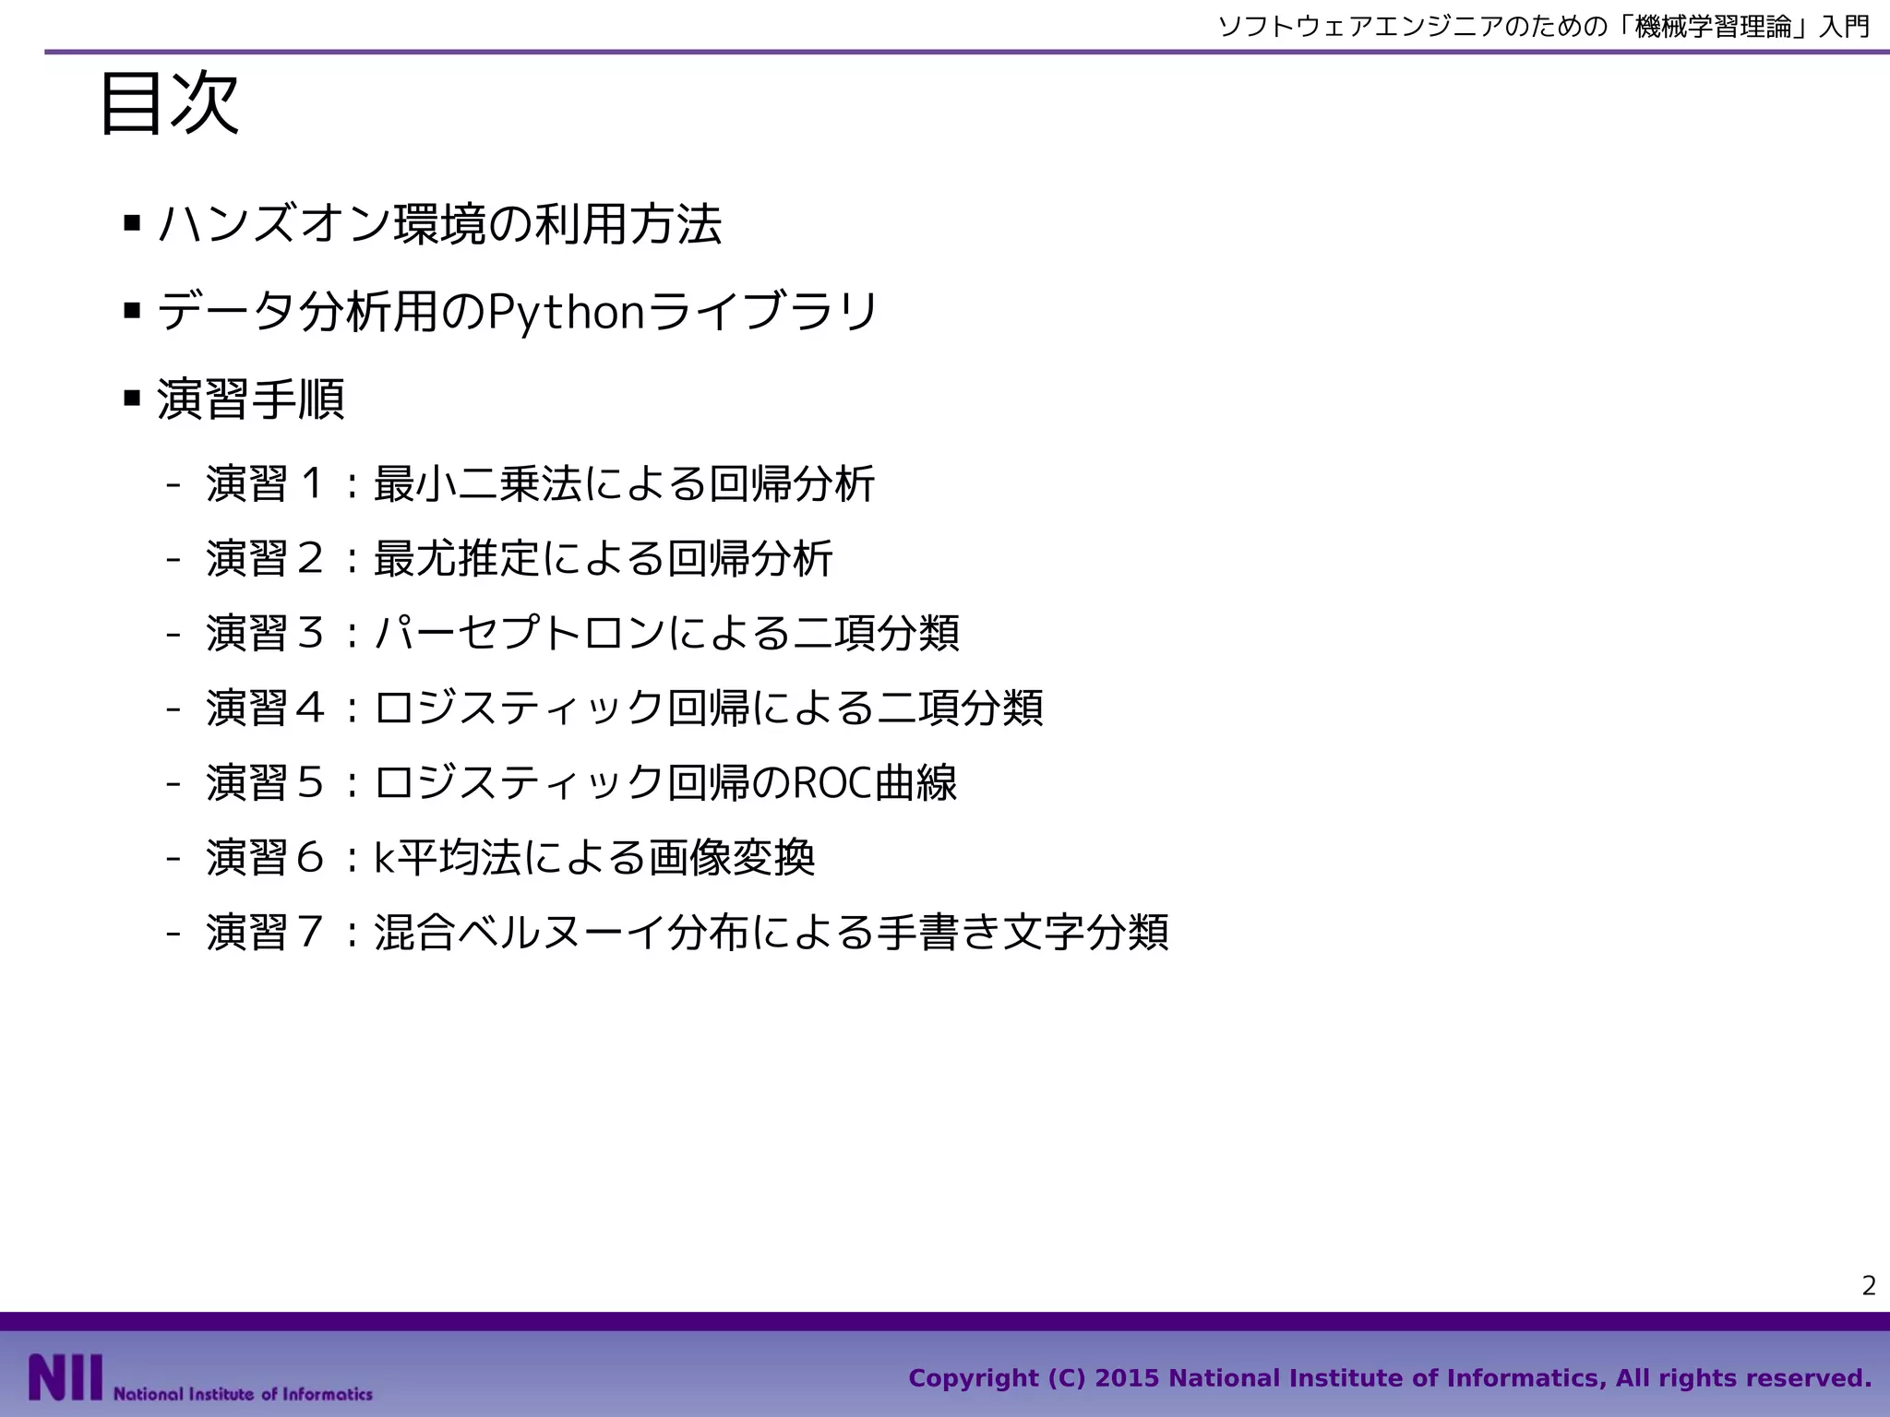
Task: Click the 目次 slide title
Action: [170, 103]
